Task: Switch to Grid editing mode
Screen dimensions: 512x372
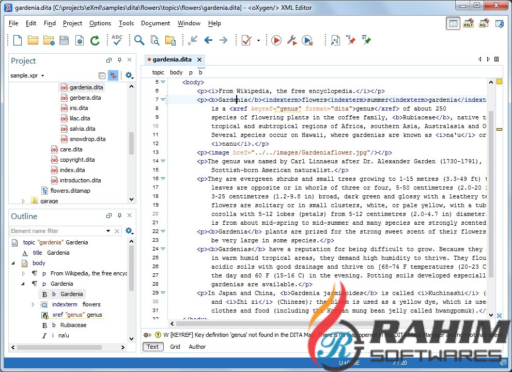Action: [175, 347]
